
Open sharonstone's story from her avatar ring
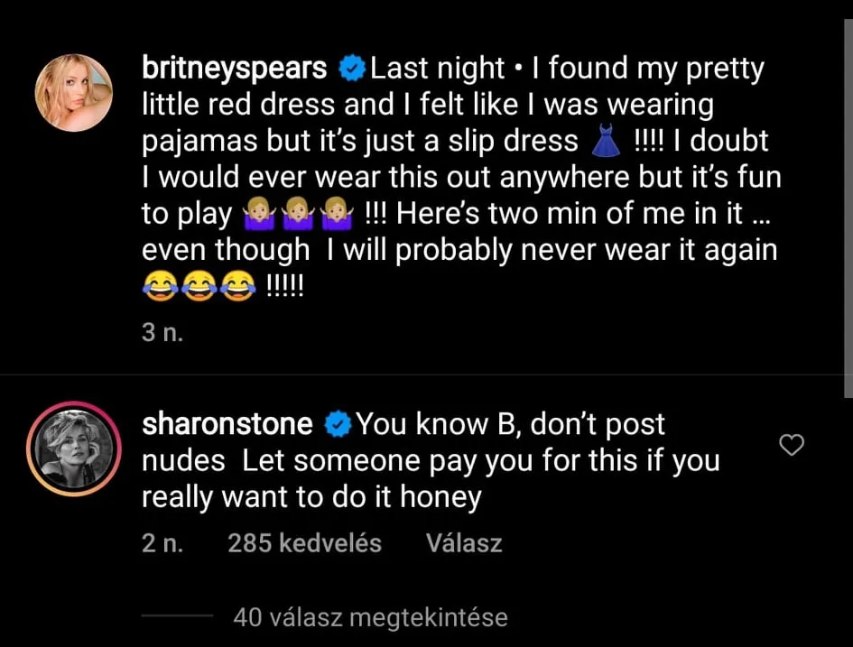pos(74,448)
